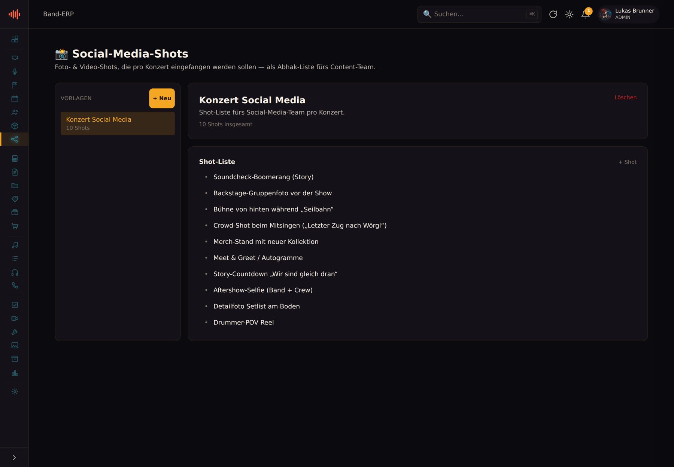674x467 pixels.
Task: Open the settings gear at sidebar bottom
Action: (x=15, y=392)
